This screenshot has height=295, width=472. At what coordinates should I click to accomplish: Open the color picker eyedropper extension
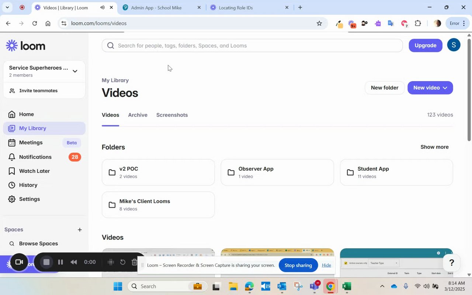[x=339, y=24]
